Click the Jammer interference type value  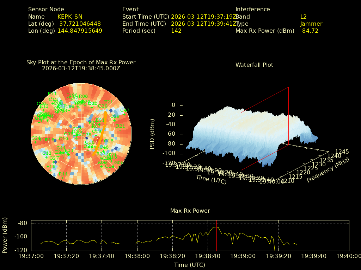pyautogui.click(x=311, y=24)
